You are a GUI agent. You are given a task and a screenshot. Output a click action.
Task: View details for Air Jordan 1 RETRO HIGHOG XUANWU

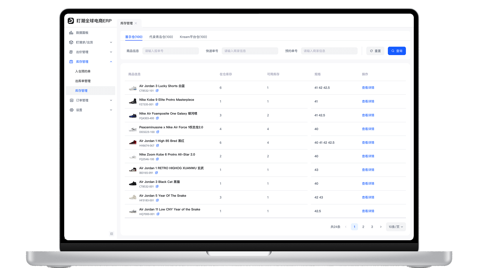[368, 170]
